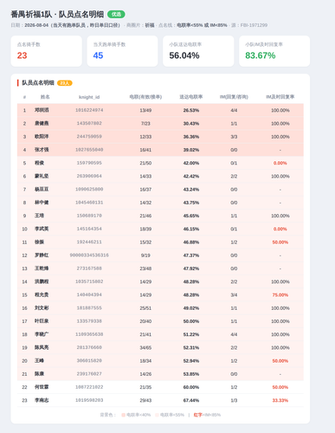Viewport: 335px width, 433px height.
Task: Select the long knight_id 90000334536316
Action: [89, 255]
